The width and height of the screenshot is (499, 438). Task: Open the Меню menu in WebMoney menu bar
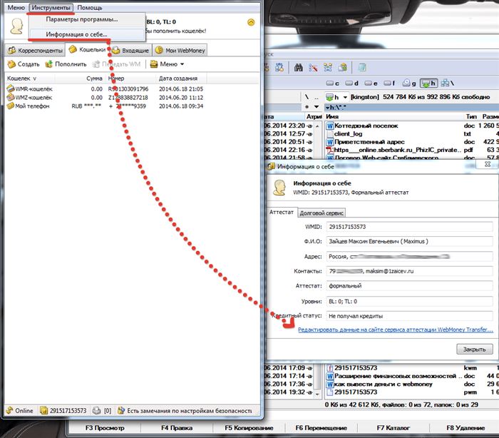pyautogui.click(x=16, y=7)
